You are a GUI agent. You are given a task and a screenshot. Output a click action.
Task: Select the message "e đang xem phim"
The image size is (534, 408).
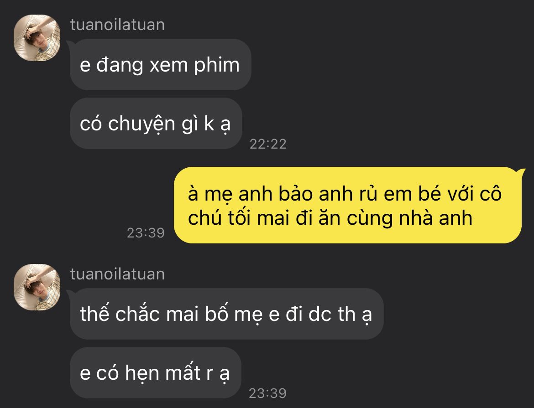coord(160,65)
